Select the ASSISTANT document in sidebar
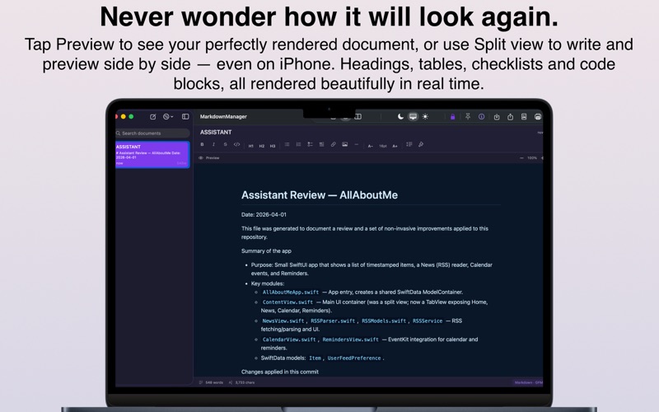The width and height of the screenshot is (659, 412). pos(152,155)
